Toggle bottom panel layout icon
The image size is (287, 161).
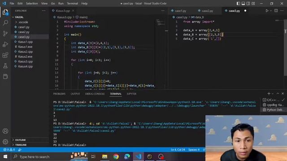[243, 4]
